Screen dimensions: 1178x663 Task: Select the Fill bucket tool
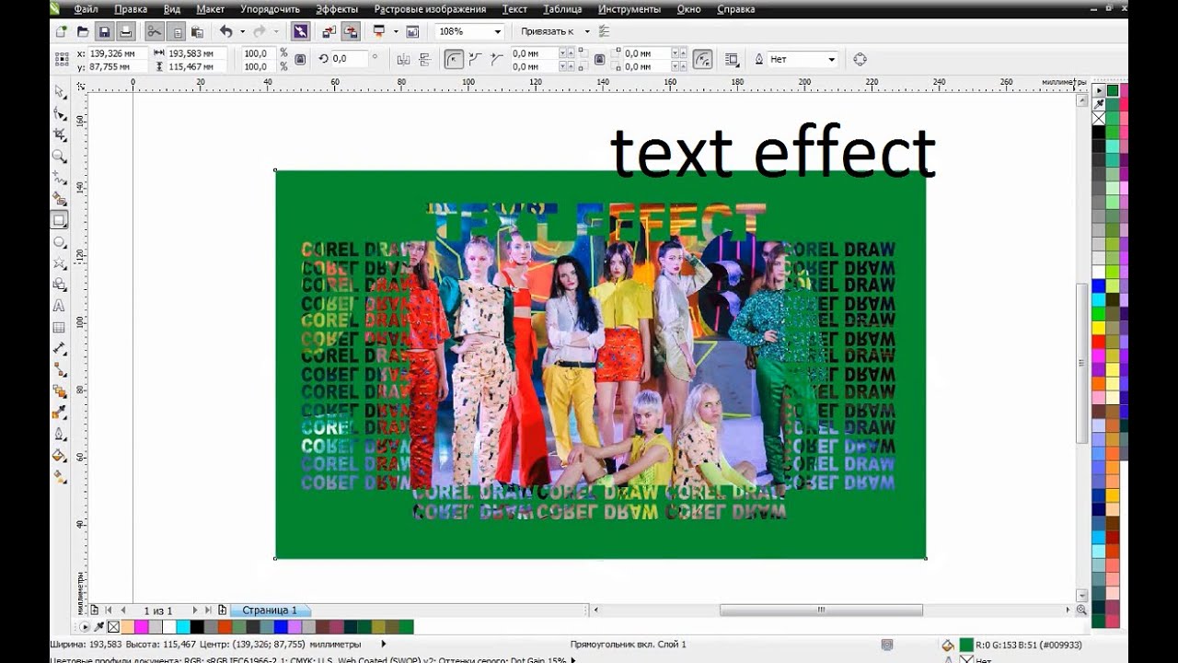(60, 455)
